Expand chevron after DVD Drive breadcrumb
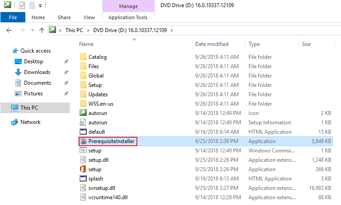 pyautogui.click(x=172, y=30)
